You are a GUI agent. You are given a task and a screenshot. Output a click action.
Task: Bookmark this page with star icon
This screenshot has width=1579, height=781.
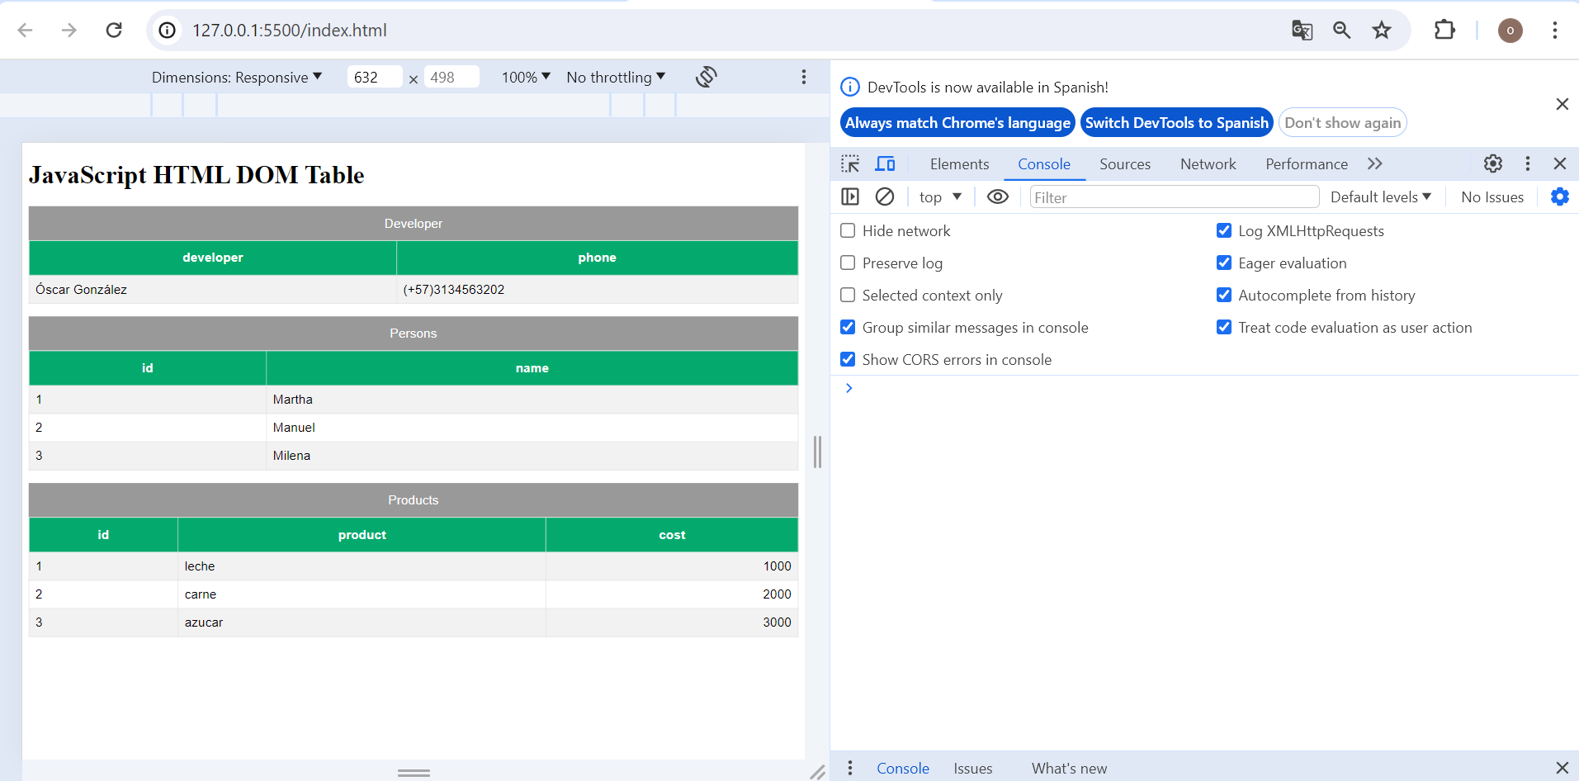coord(1382,31)
